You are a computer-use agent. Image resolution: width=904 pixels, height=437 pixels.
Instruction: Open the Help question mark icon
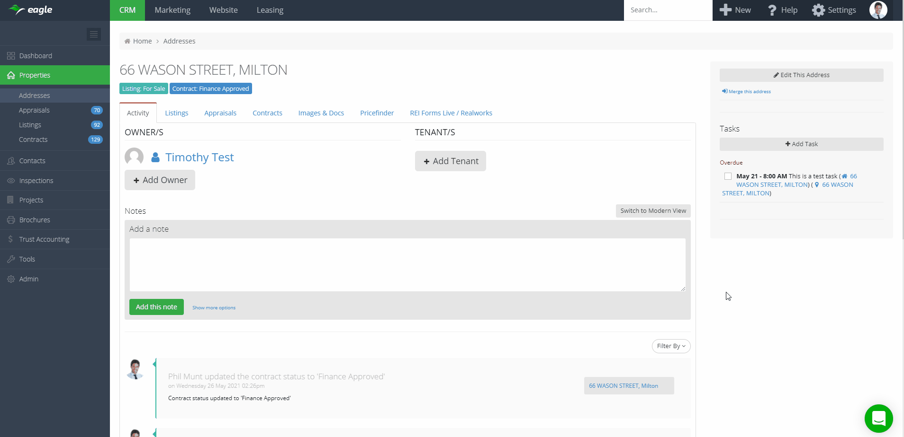tap(772, 10)
